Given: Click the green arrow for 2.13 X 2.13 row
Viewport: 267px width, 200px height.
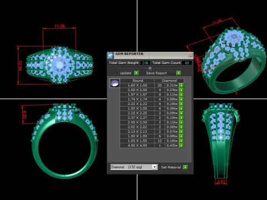Looking at the screenshot, I should point(181,132).
